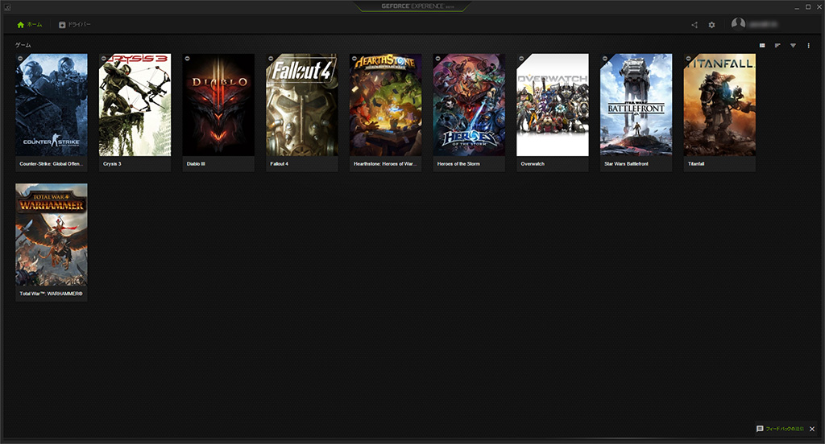
Task: Click the 'Fallout 4' title text
Action: pyautogui.click(x=280, y=164)
